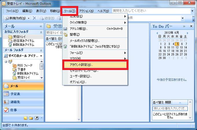Choose メールボックスの整理(X) entry

point(95,41)
